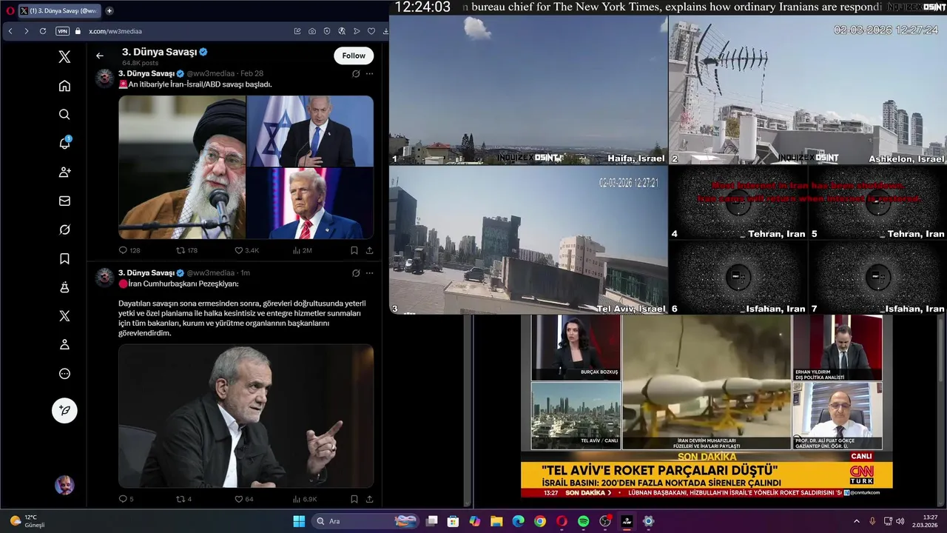The width and height of the screenshot is (947, 533).
Task: Open the ad blocker shield icon
Action: tap(327, 31)
